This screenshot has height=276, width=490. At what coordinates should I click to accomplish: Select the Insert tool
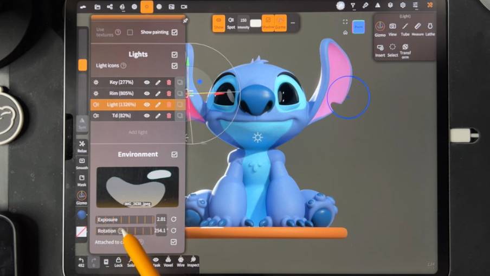click(x=380, y=50)
